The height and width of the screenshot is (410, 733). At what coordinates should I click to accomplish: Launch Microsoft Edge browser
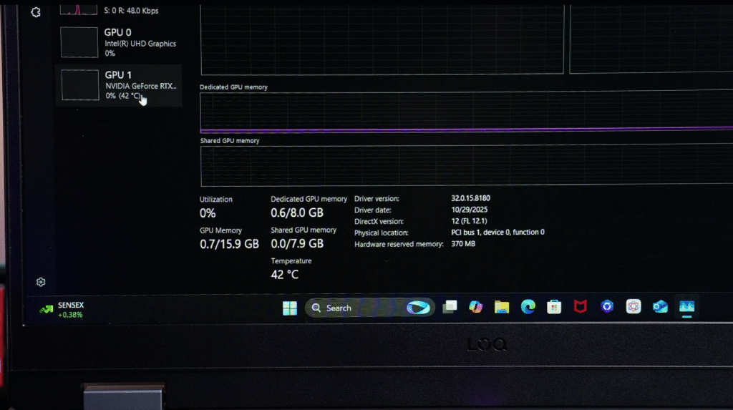click(x=528, y=307)
